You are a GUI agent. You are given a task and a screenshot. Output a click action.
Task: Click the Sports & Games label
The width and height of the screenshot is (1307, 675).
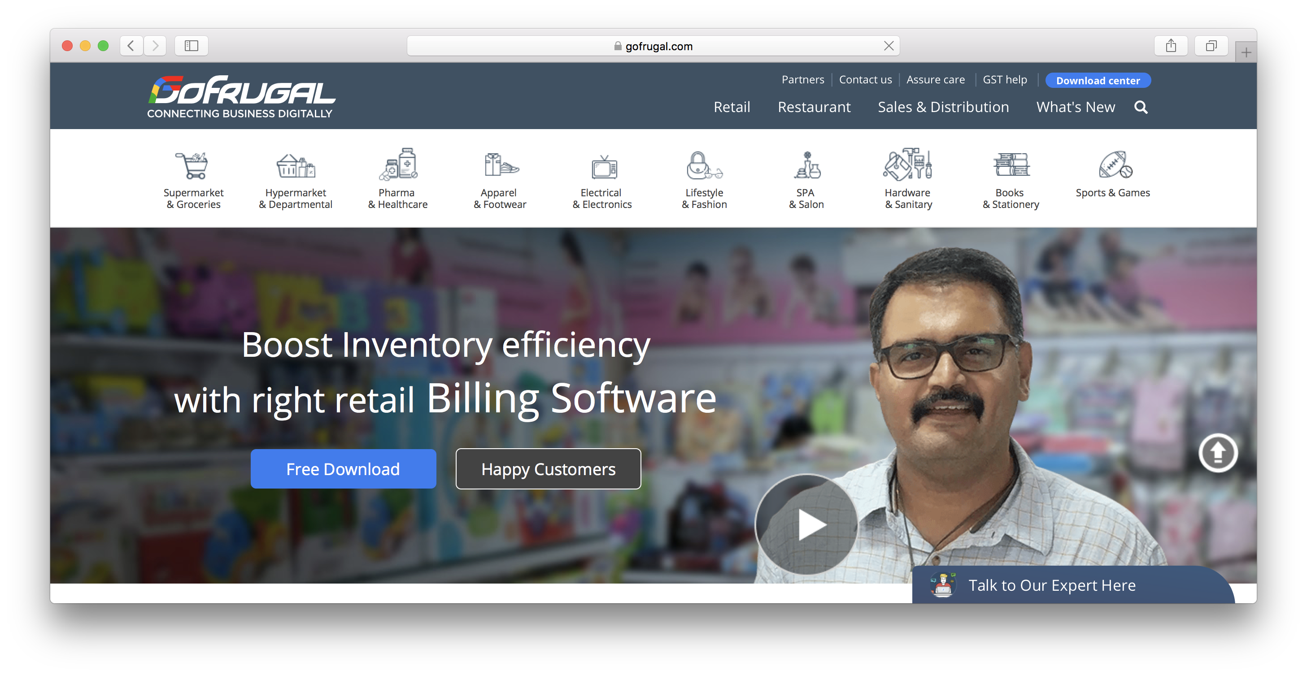(1113, 193)
